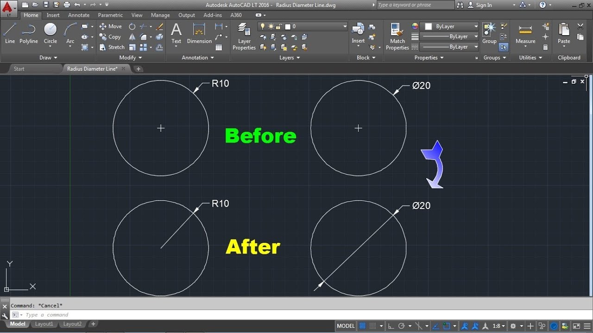The image size is (593, 333).
Task: Add a new layout with plus
Action: 93,324
